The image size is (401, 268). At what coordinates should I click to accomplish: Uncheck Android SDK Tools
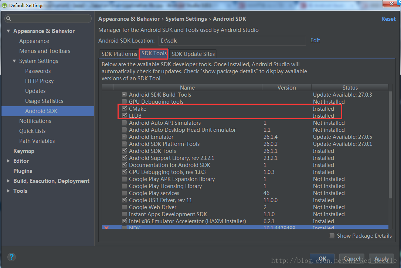pos(125,151)
